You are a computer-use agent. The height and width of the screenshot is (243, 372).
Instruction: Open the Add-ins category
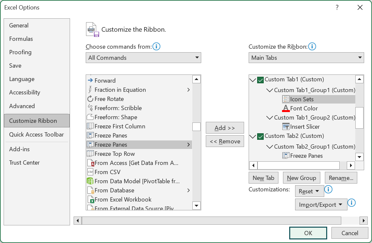click(37, 149)
